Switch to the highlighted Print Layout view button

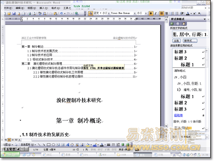pos(9,140)
